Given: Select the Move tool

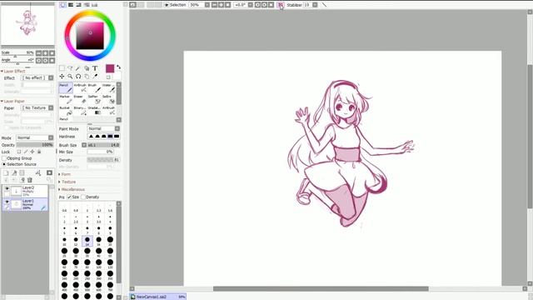Looking at the screenshot, I should [62, 77].
